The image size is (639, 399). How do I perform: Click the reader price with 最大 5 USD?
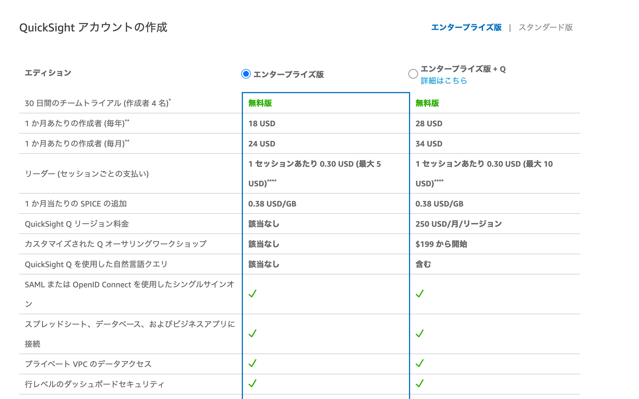[x=314, y=173]
